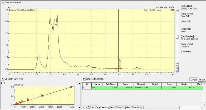Zoom in chromatogram with plus magnifier
This screenshot has height=110, width=206.
point(177,68)
